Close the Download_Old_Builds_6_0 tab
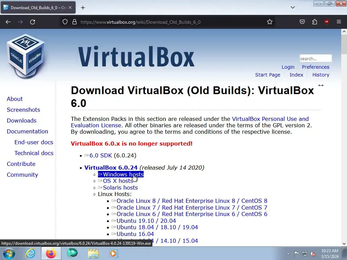347x260 pixels. click(70, 7)
